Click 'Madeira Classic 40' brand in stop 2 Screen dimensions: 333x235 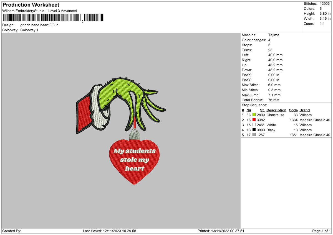pyautogui.click(x=315, y=120)
